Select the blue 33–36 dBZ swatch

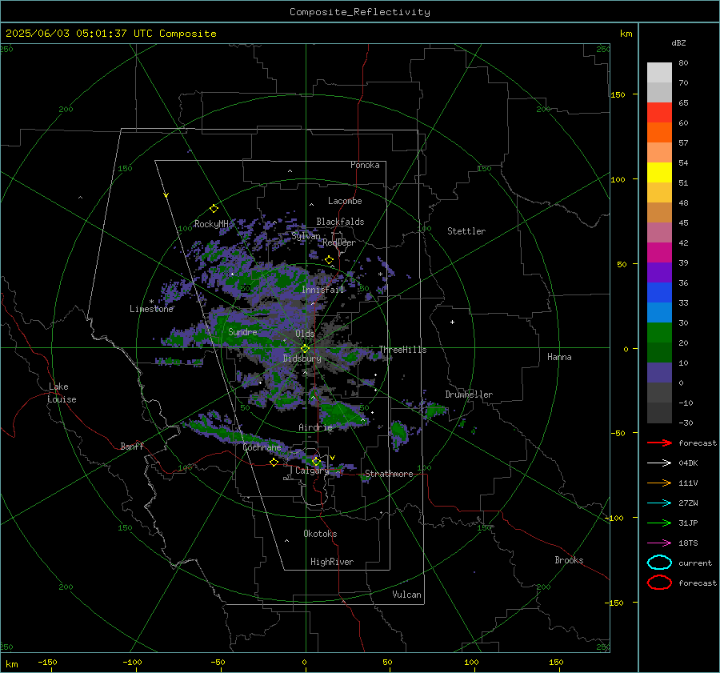click(x=659, y=292)
